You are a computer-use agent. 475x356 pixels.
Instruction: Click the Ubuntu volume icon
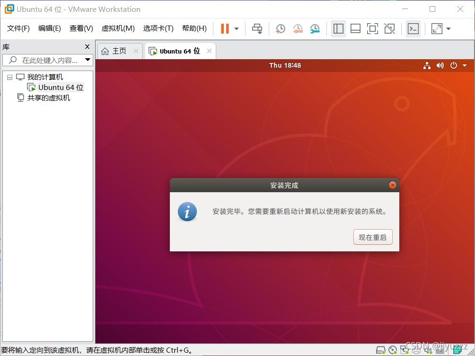[440, 65]
